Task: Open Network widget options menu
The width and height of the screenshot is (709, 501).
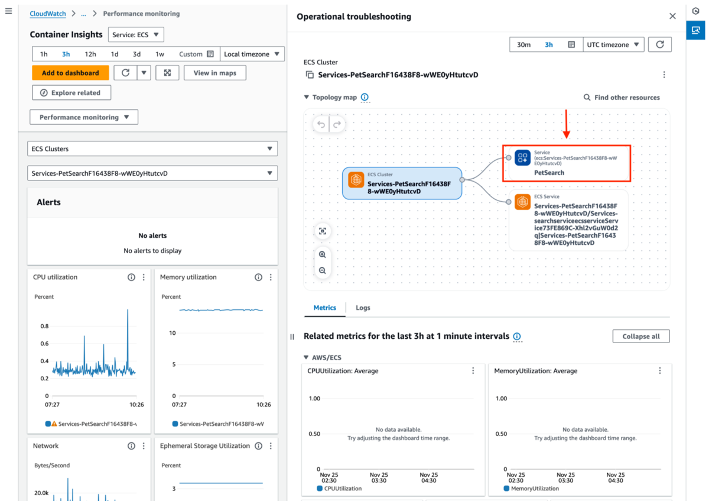Action: pyautogui.click(x=144, y=446)
